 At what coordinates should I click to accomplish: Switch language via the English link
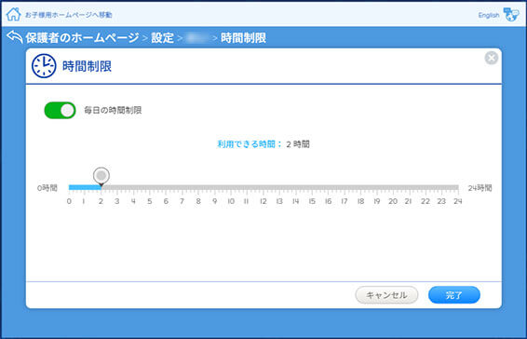[489, 15]
